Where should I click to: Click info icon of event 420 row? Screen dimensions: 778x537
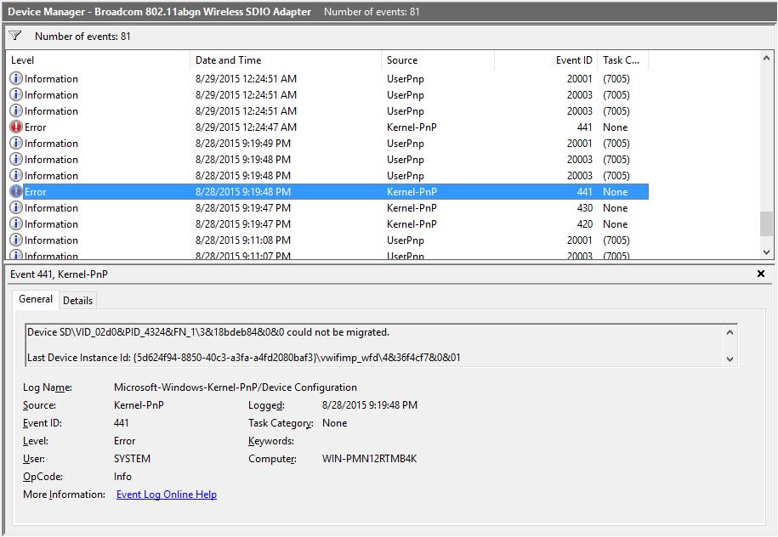[x=16, y=223]
